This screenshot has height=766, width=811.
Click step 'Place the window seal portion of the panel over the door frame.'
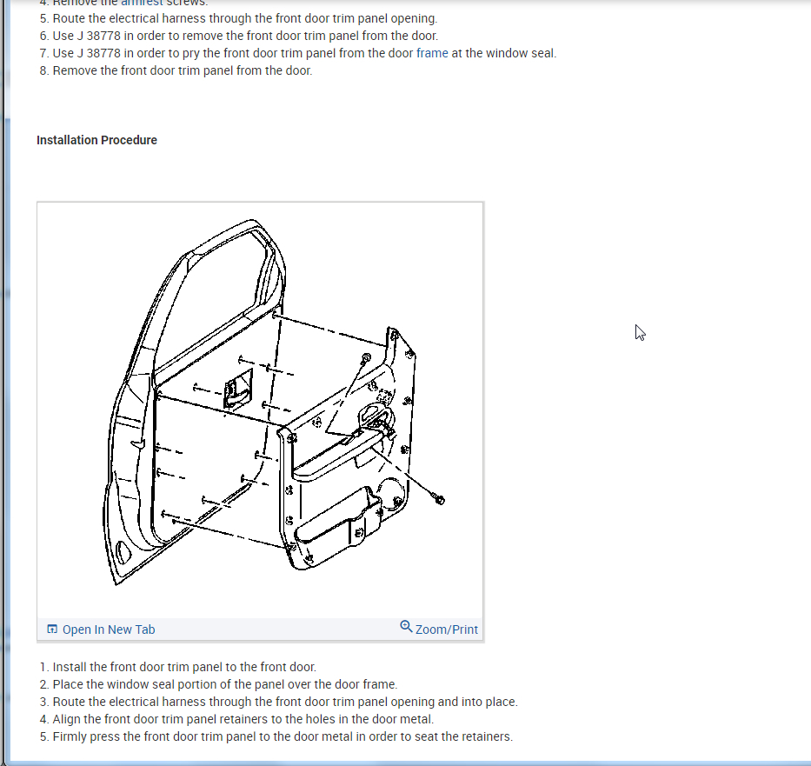pyautogui.click(x=225, y=685)
